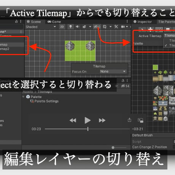This screenshot has width=175, height=175.
Task: Rewind the video with double-arrow button
Action: tap(73, 120)
